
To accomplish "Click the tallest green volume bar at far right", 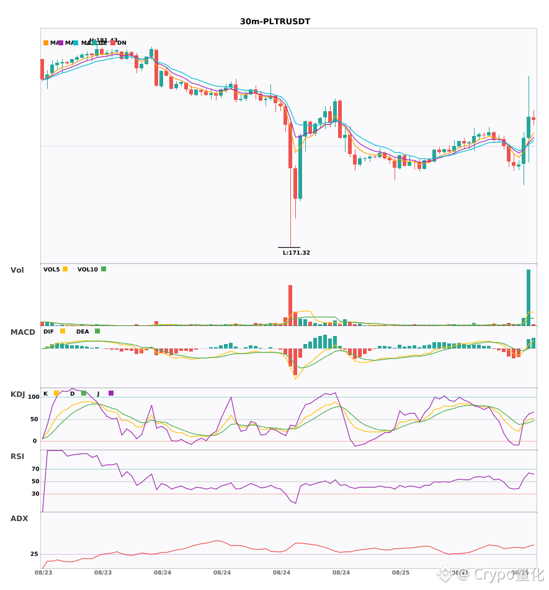I will [x=529, y=297].
